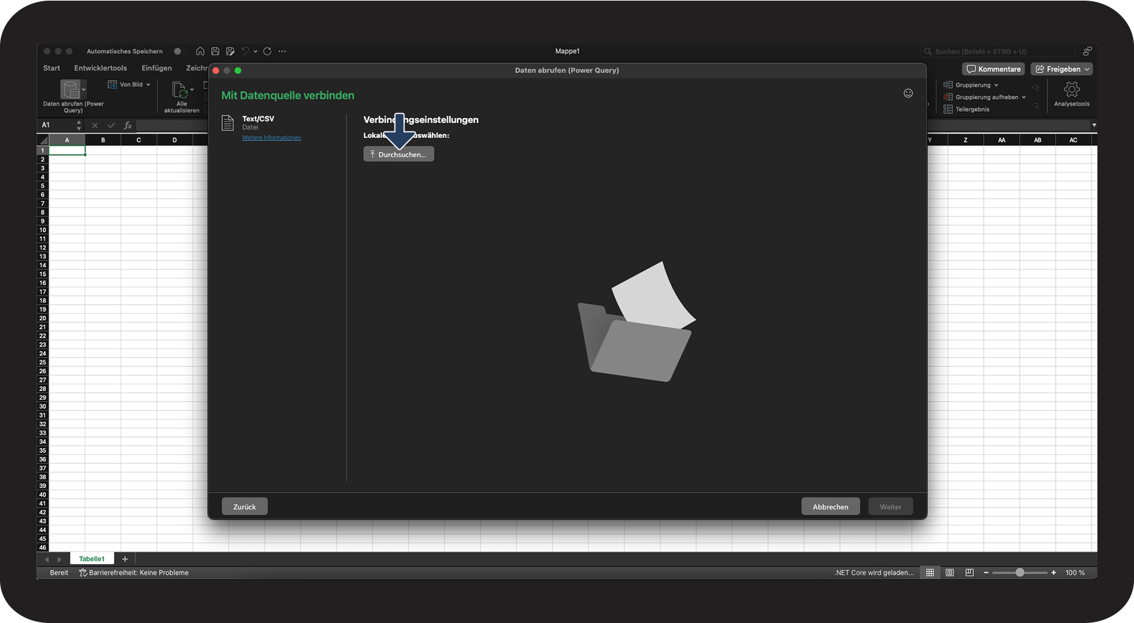Image resolution: width=1134 pixels, height=623 pixels.
Task: Select the normal grid view button
Action: [930, 572]
